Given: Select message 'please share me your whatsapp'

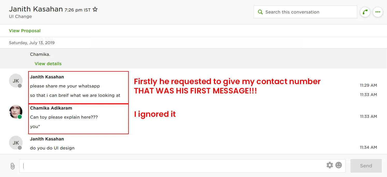Looking at the screenshot, I should (65, 86).
